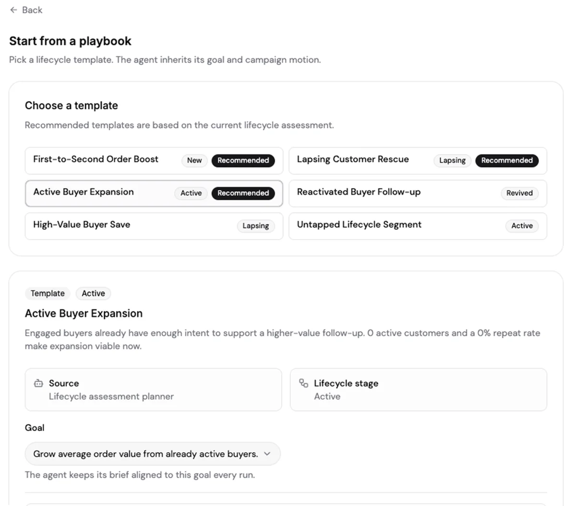
Task: Click Recommended badge on Lapsing Customer Rescue
Action: pyautogui.click(x=507, y=160)
